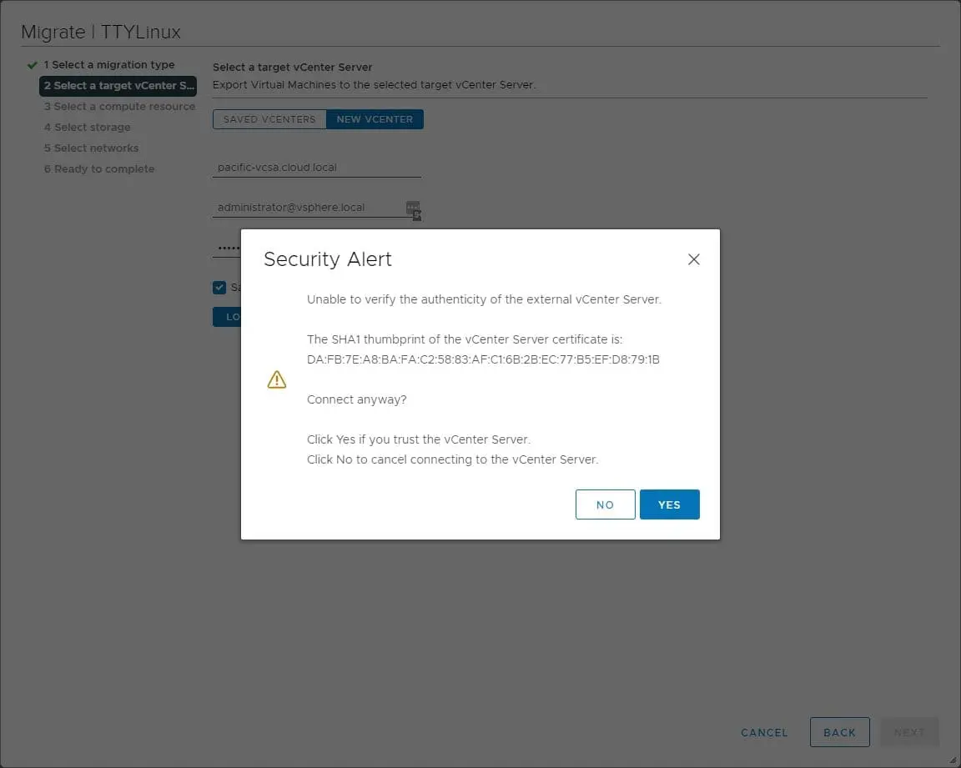The width and height of the screenshot is (961, 768).
Task: Select the New vCenter tab
Action: pos(375,119)
